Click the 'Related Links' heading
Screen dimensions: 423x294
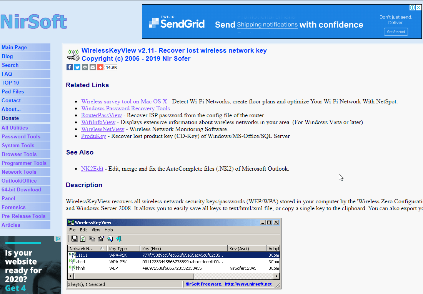[x=87, y=85]
